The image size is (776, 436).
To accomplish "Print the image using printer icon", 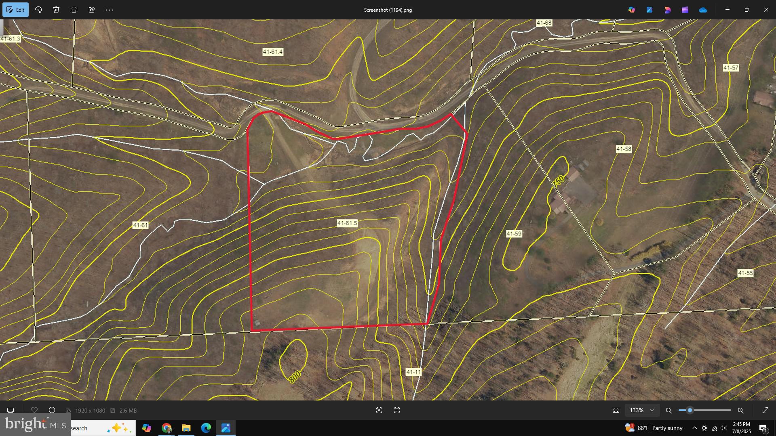I will click(x=74, y=10).
